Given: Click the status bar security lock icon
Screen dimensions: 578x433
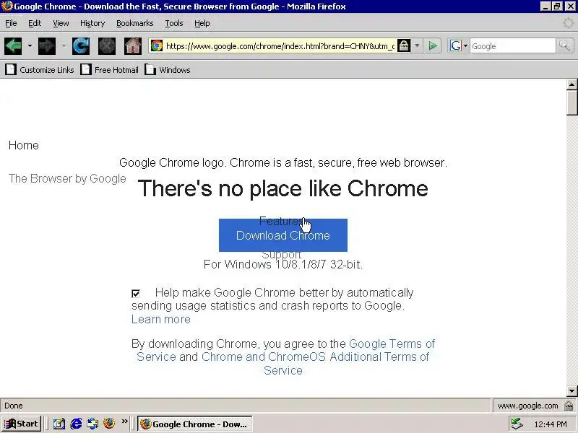Looking at the screenshot, I should point(569,406).
